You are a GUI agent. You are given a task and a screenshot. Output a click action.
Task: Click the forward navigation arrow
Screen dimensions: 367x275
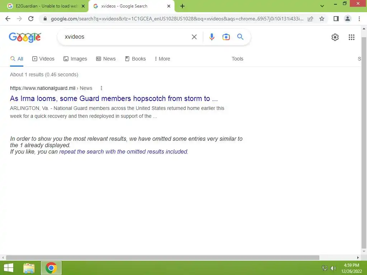(x=19, y=19)
